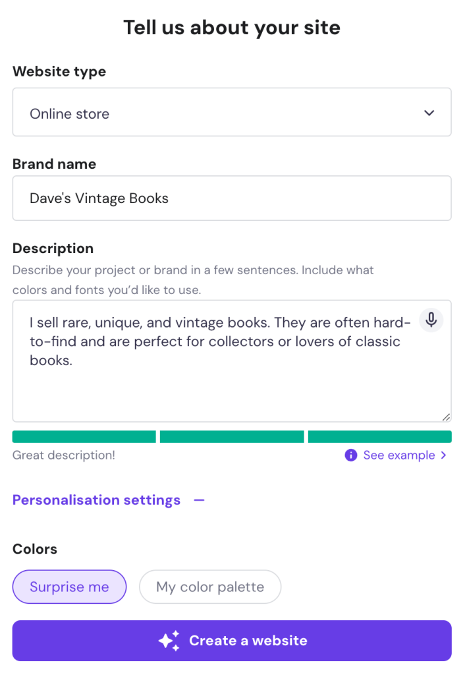465x675 pixels.
Task: Open the See example link
Action: pyautogui.click(x=398, y=455)
